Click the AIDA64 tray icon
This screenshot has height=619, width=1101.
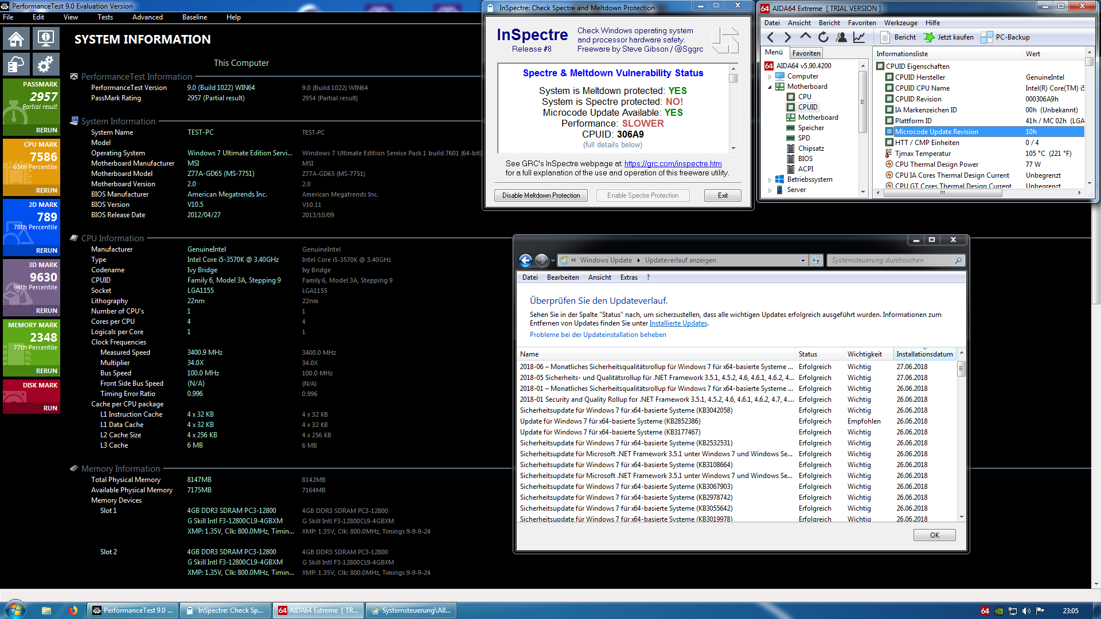point(985,611)
